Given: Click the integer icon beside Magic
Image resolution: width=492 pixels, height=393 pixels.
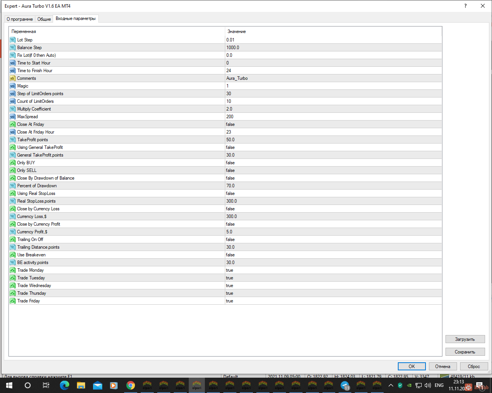Looking at the screenshot, I should 13,86.
